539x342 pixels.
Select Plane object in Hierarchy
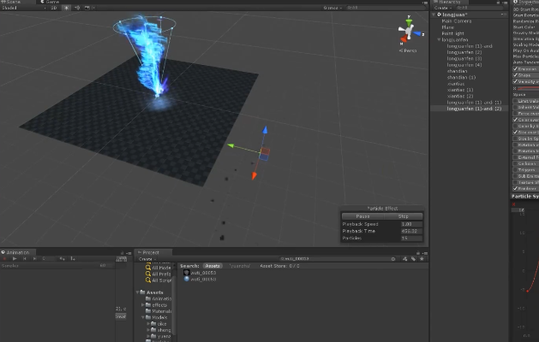pyautogui.click(x=448, y=27)
